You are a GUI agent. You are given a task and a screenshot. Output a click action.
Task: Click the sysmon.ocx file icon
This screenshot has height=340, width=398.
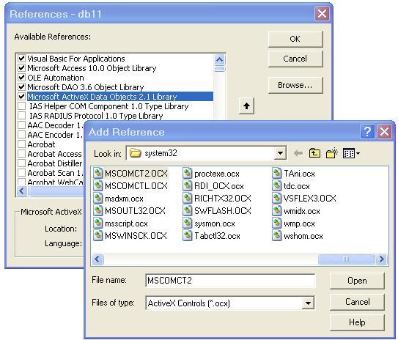point(188,223)
